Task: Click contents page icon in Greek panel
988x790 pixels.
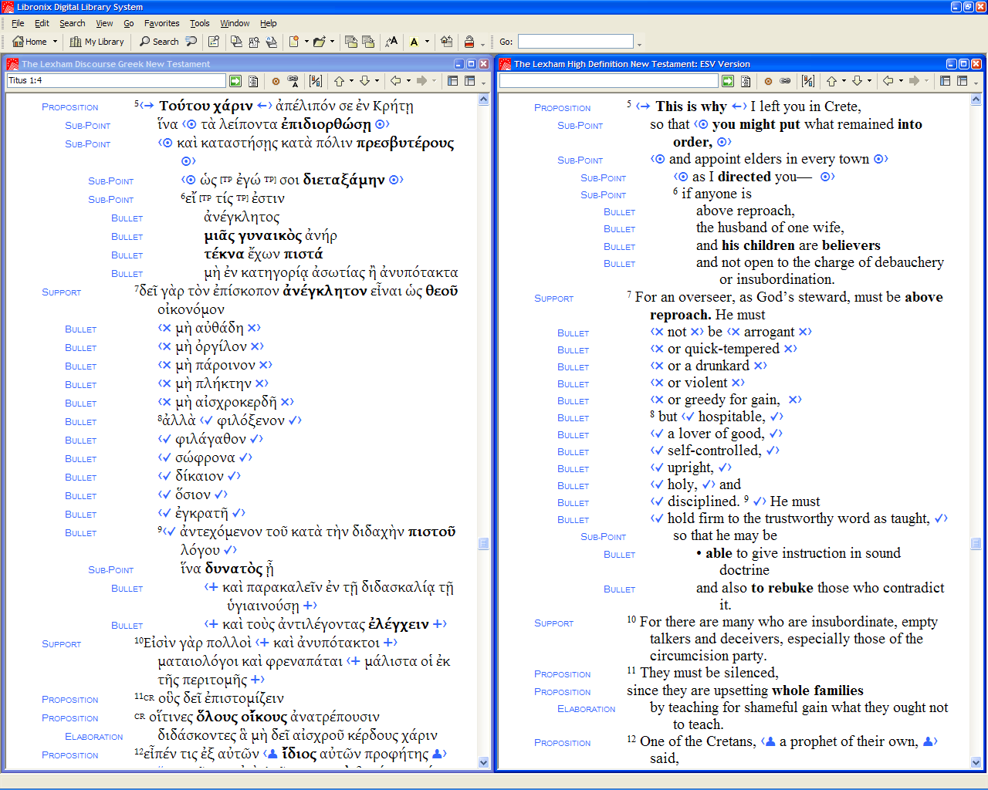Action: tap(253, 80)
